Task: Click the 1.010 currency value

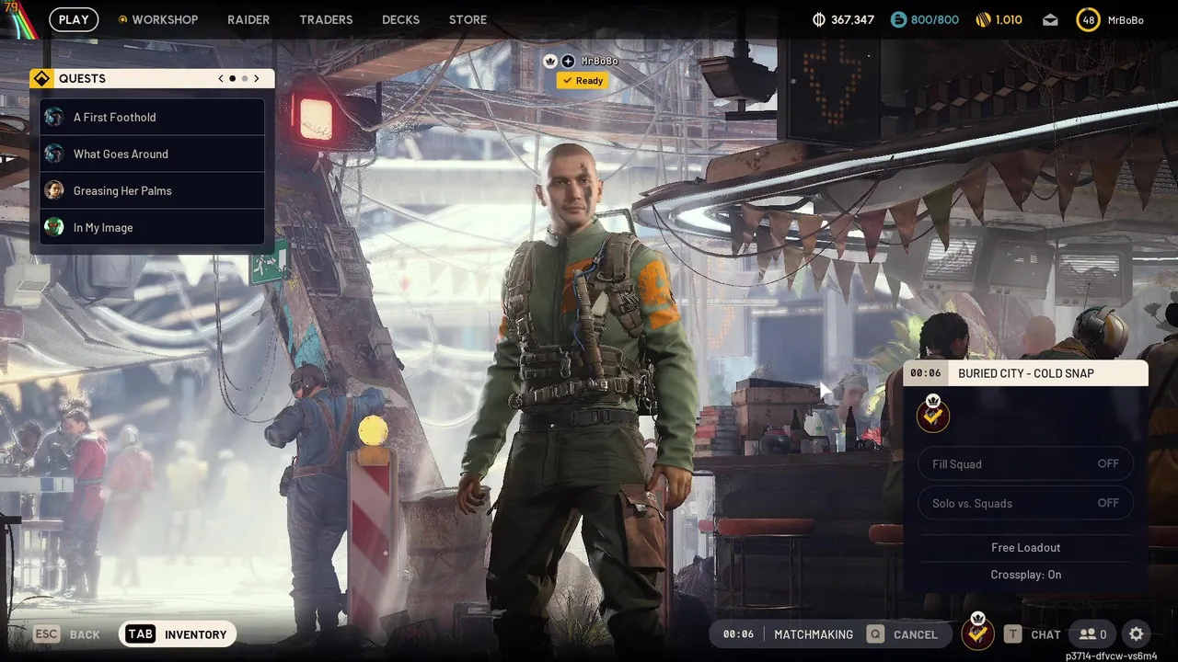Action: pyautogui.click(x=1009, y=19)
